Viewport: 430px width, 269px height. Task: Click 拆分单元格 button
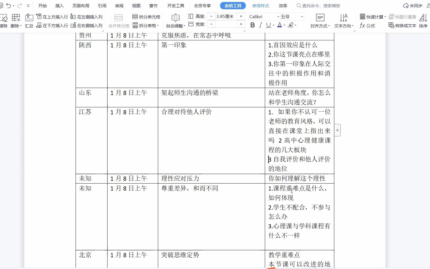146,17
